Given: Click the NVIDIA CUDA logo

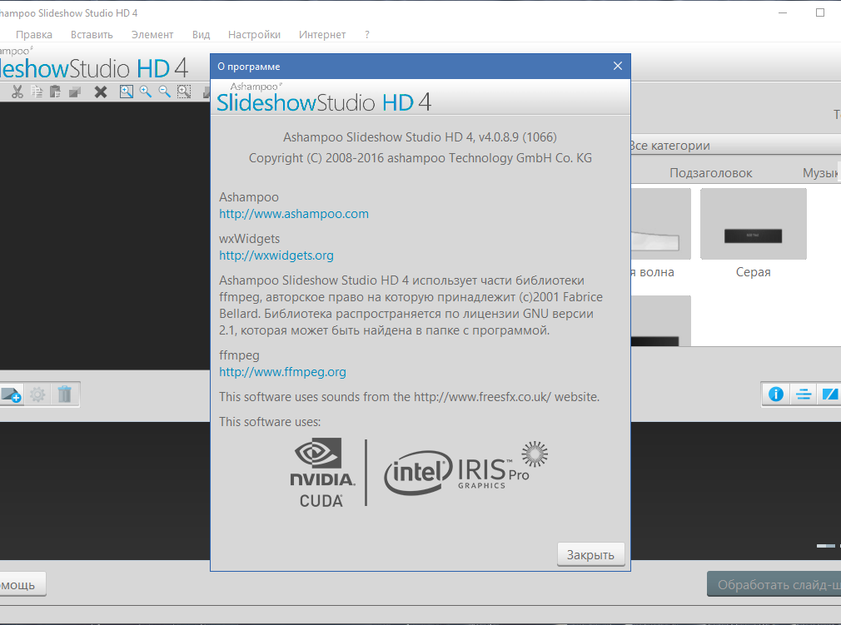Looking at the screenshot, I should point(321,473).
